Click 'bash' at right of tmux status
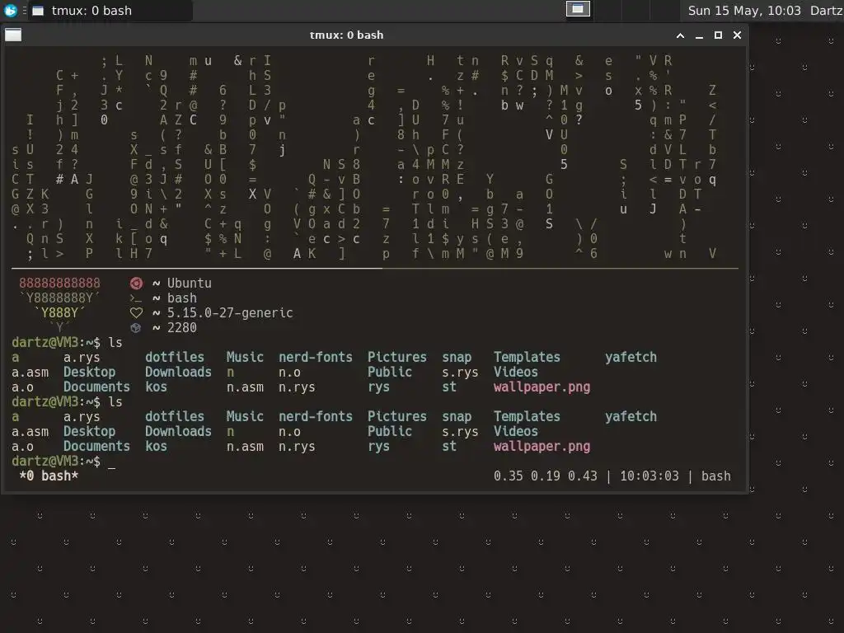 [x=716, y=476]
